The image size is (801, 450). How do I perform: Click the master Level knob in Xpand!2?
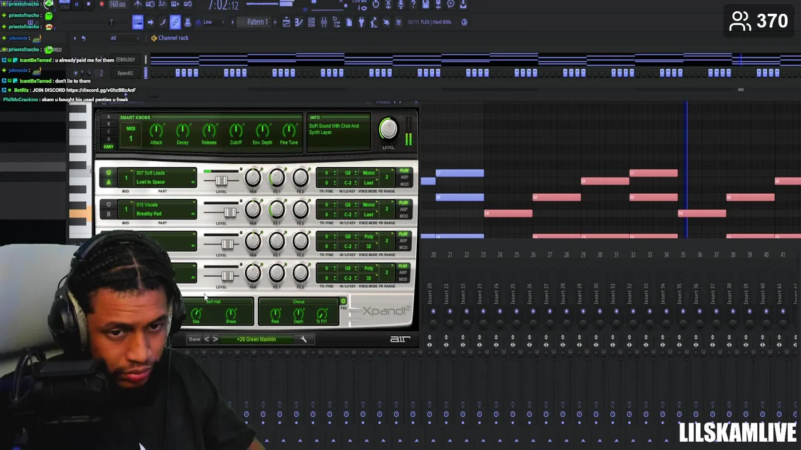pos(388,129)
